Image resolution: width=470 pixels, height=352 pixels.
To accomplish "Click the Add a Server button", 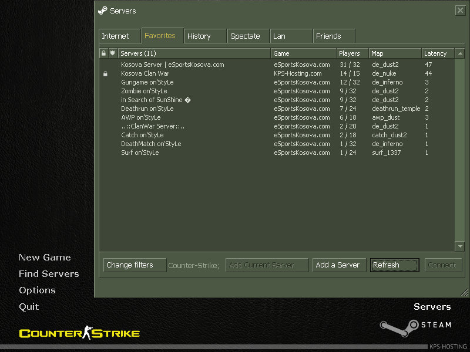I will coord(339,265).
